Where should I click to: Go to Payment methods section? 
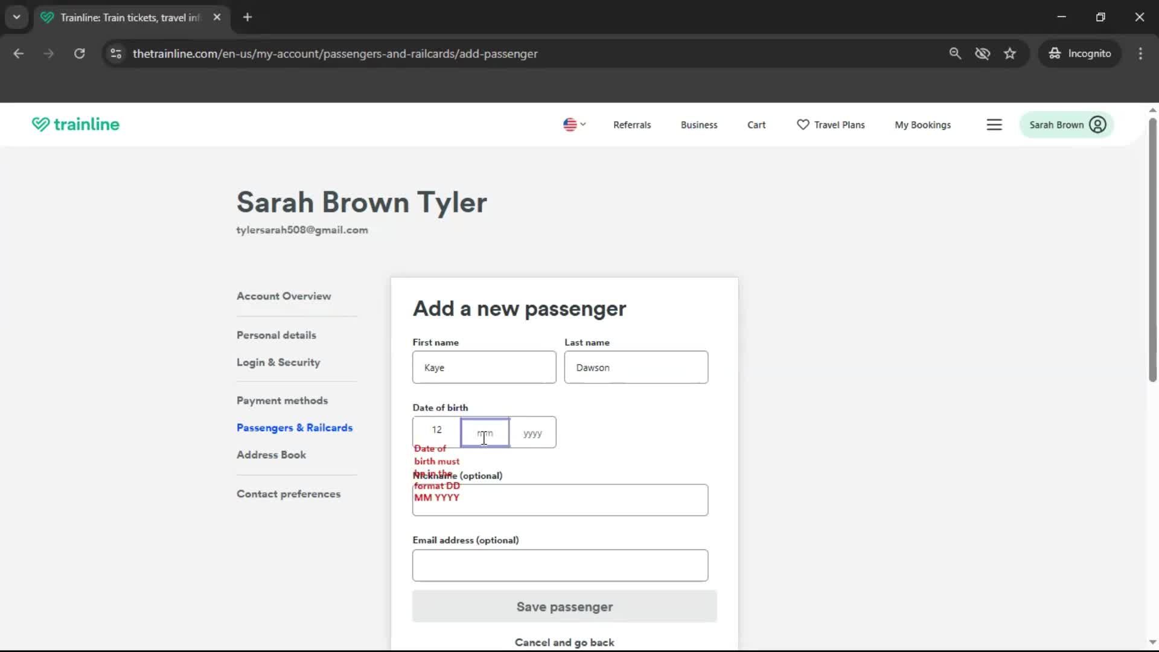pos(282,400)
